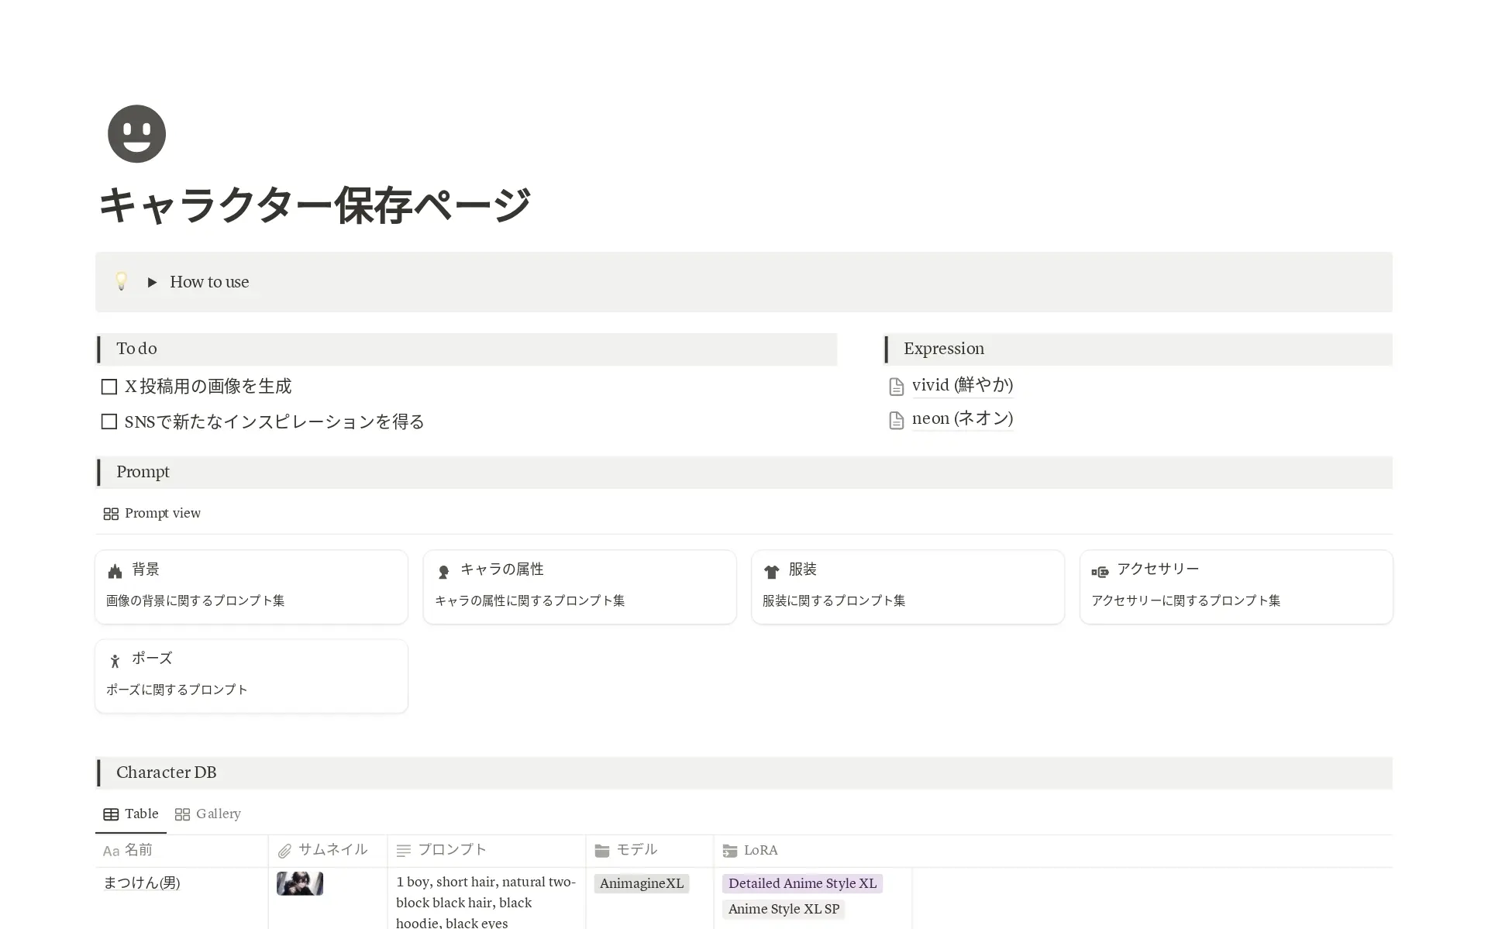Screen dimensions: 1488x929
Task: Click まつけん(男) thumbnail image
Action: pos(298,883)
